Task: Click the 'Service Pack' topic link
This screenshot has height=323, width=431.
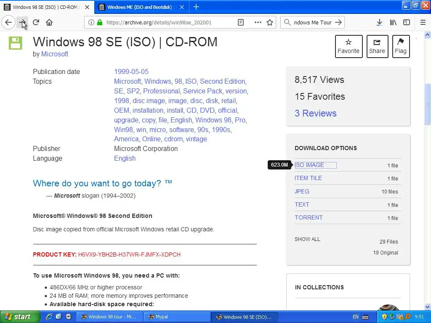Action: coord(202,91)
